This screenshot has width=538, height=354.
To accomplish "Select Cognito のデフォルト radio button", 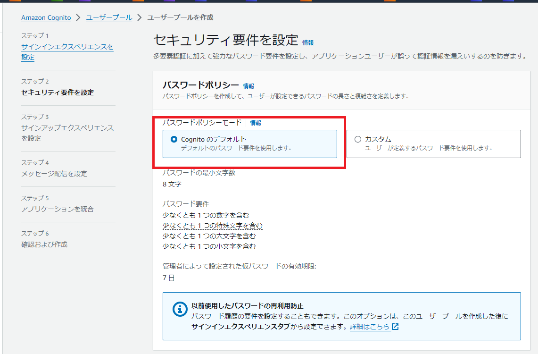I will click(x=174, y=139).
